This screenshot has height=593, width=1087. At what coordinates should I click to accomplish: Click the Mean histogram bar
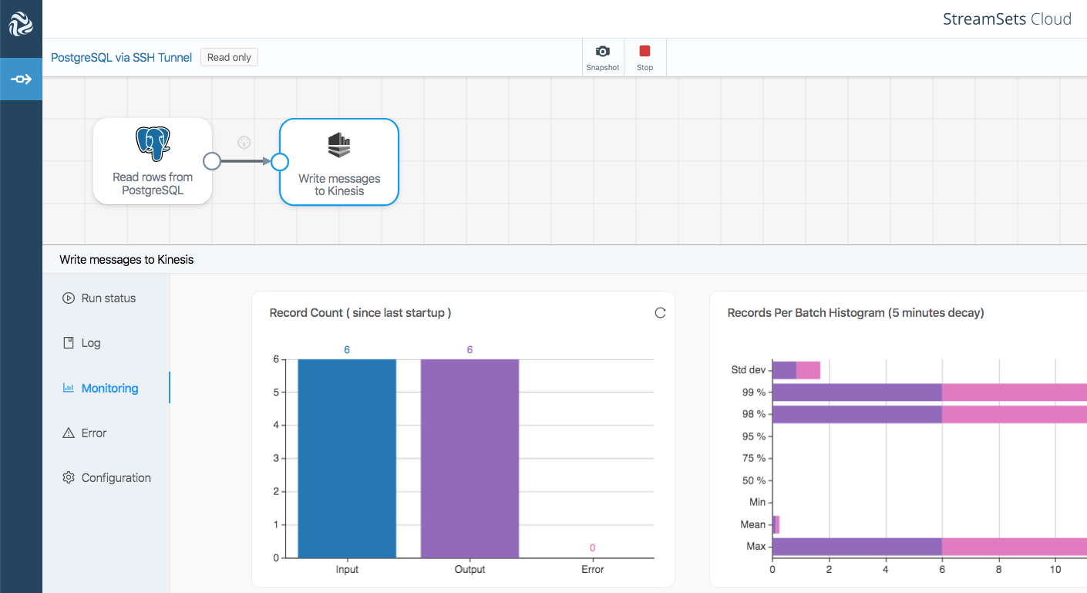tap(776, 524)
